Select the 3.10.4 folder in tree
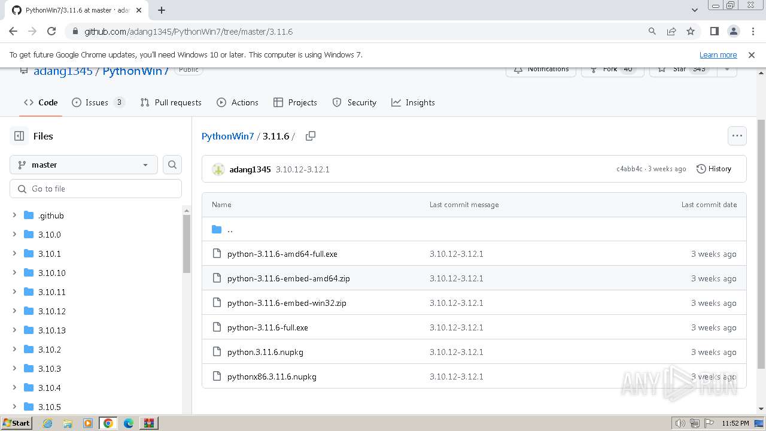 tap(50, 388)
